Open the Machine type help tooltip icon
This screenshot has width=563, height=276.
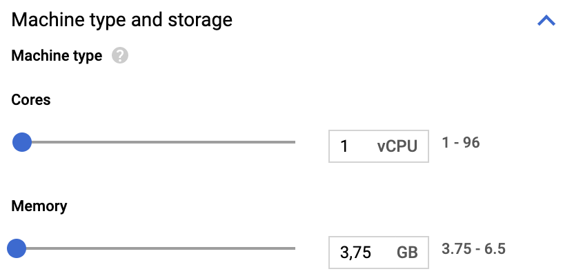[120, 56]
